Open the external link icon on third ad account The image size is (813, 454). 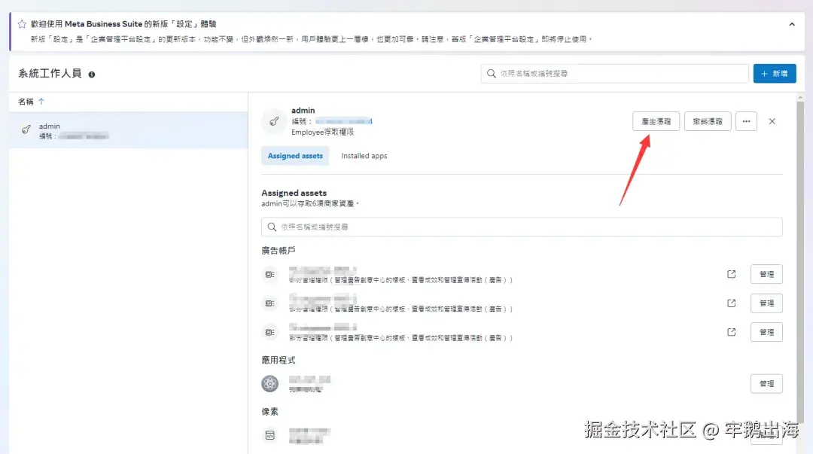click(x=730, y=331)
